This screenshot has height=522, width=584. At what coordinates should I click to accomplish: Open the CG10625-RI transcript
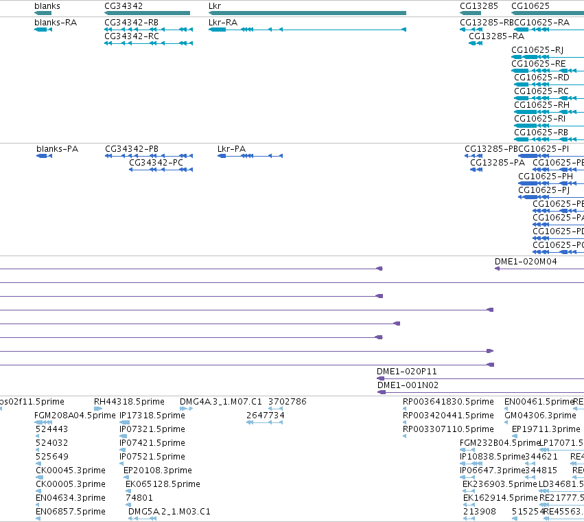[x=549, y=126]
